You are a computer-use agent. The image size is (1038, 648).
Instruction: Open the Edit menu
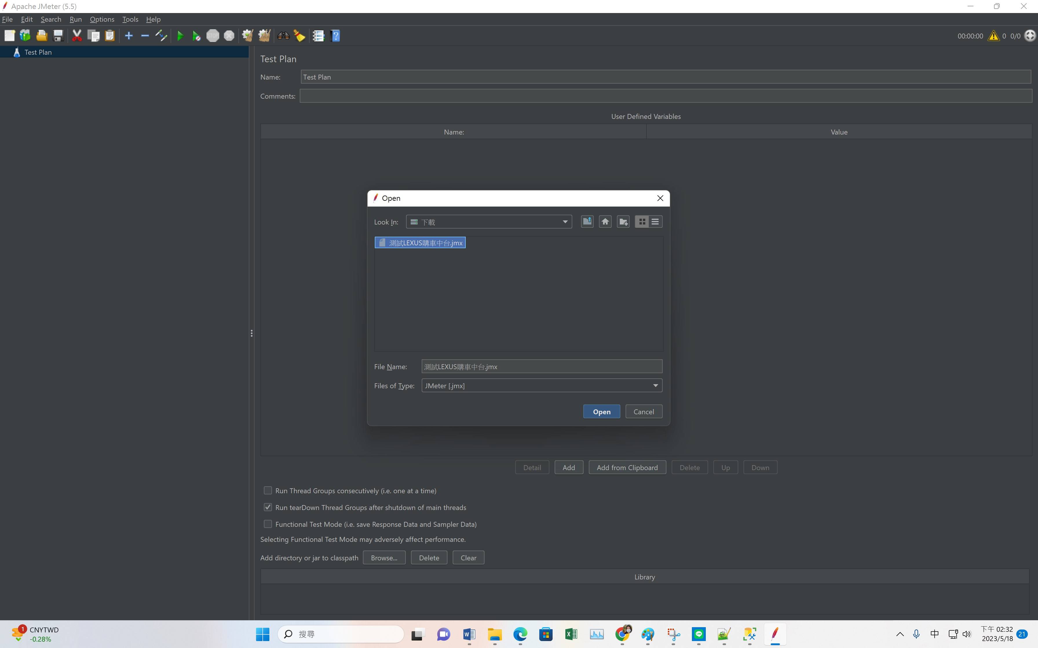(x=27, y=19)
